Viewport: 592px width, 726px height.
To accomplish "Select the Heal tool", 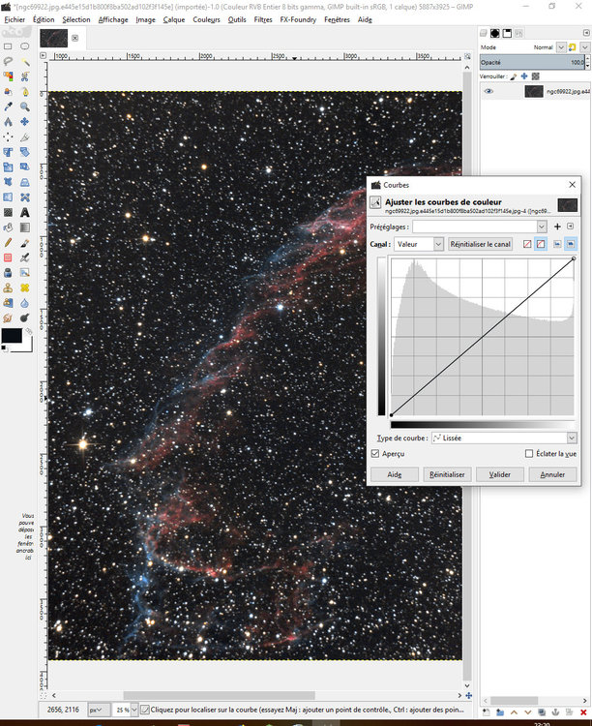I will (24, 288).
